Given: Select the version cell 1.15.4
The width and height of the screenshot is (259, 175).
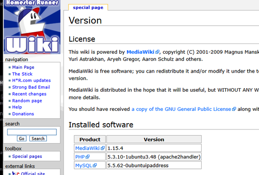Looking at the screenshot, I should coord(154,148).
